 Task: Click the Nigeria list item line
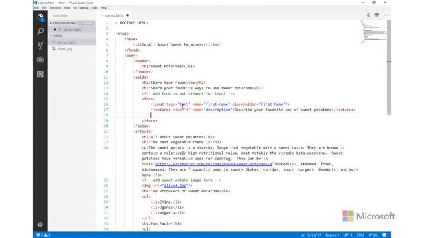point(168,213)
